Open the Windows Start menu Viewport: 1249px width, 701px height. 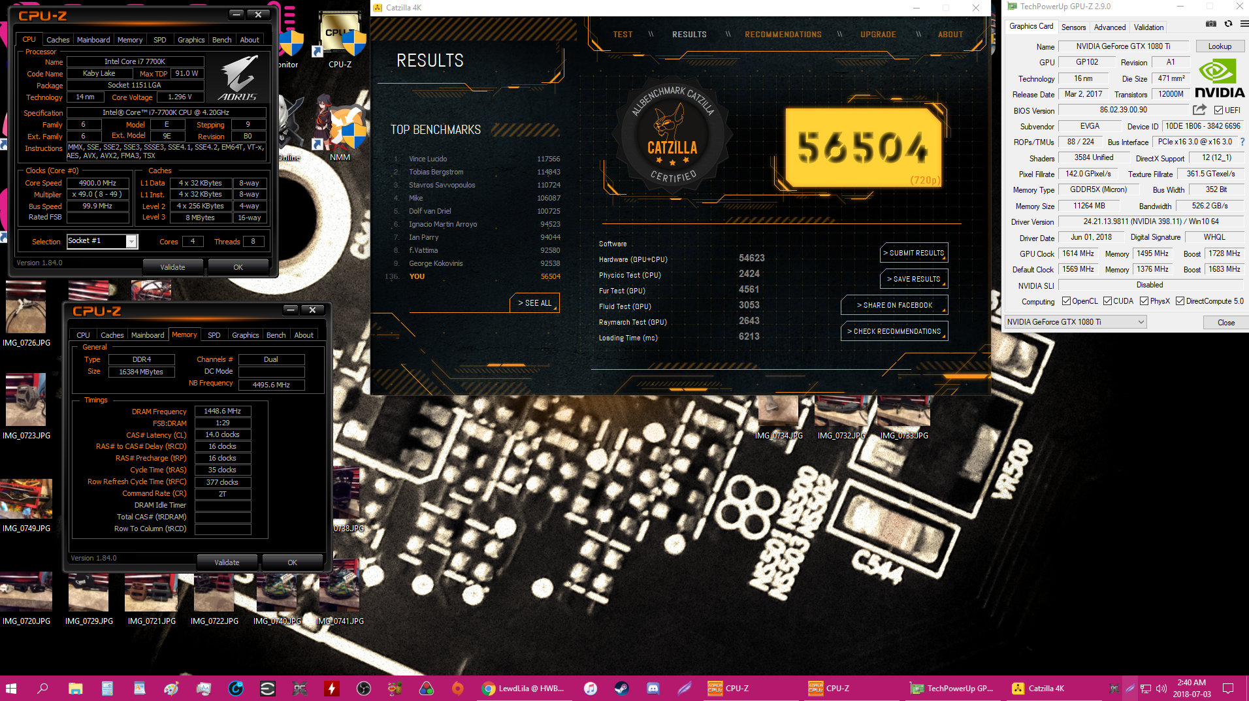point(11,688)
